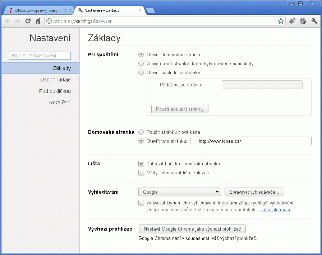The height and width of the screenshot is (255, 322).
Task: Select Použít stránku Nová karta radio
Action: 141,132
